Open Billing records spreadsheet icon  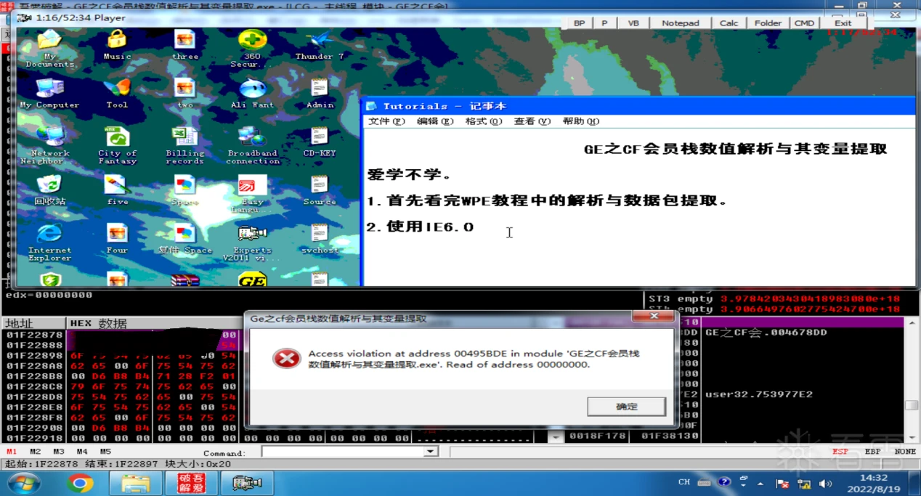click(184, 145)
